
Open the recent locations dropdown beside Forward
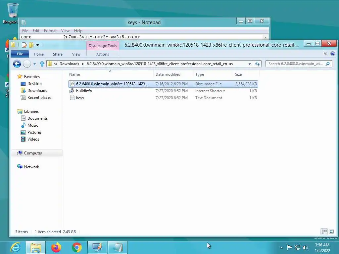pos(34,64)
